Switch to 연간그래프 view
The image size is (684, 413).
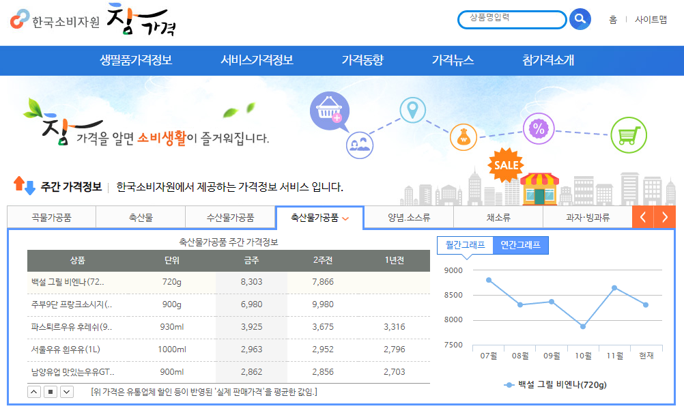point(520,245)
